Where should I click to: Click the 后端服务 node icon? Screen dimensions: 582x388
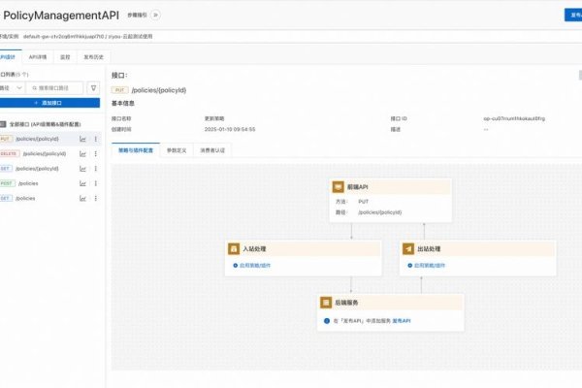pyautogui.click(x=327, y=305)
